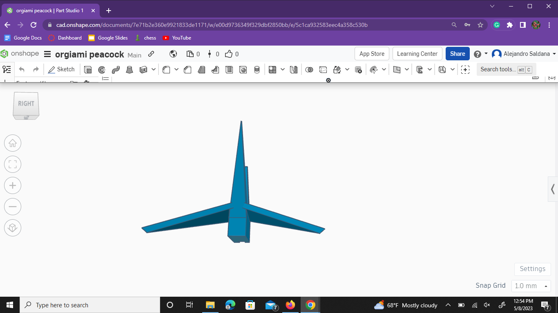The image size is (558, 313).
Task: Select the Sweep tool
Action: pyautogui.click(x=116, y=70)
